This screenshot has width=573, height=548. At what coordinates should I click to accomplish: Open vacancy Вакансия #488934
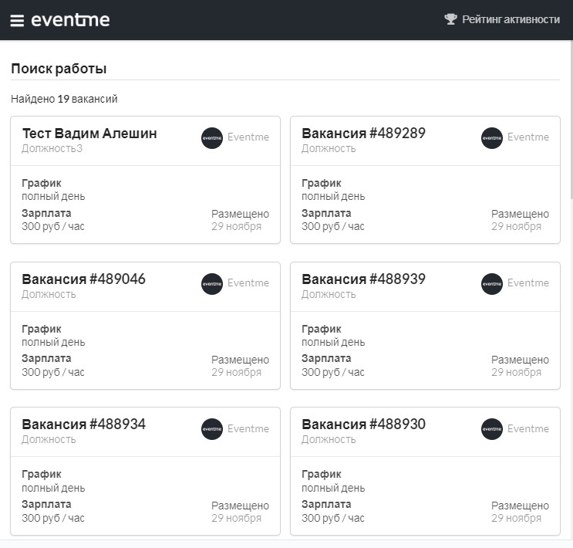point(83,425)
